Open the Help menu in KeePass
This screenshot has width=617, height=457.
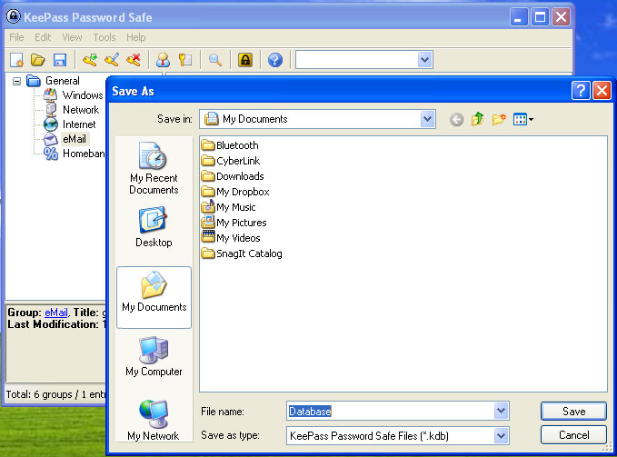(135, 37)
